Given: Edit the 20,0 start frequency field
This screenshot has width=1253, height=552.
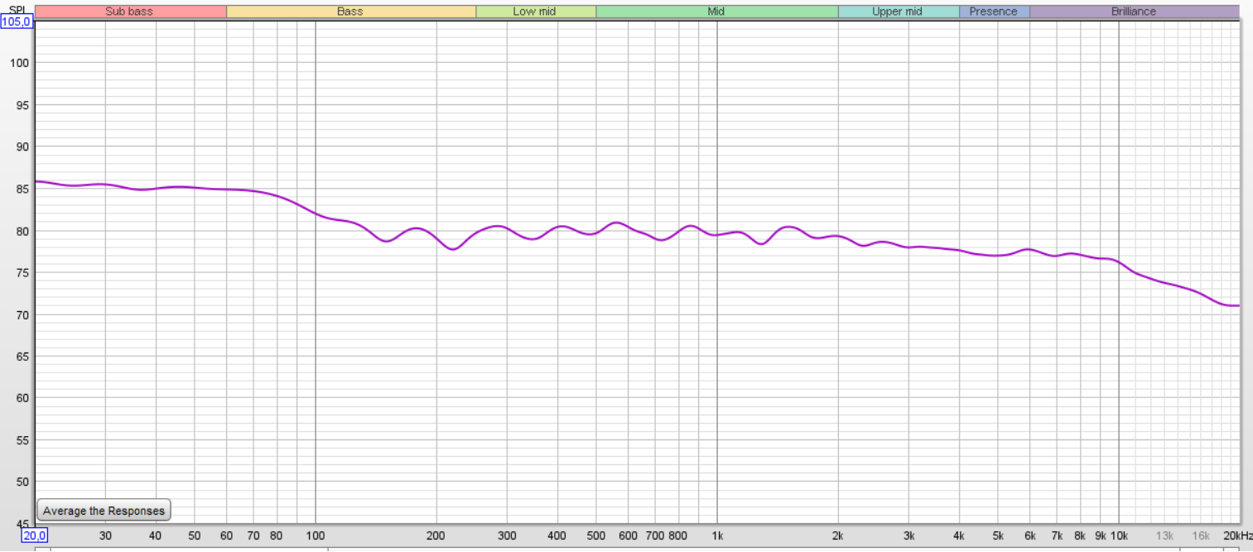Looking at the screenshot, I should [x=35, y=535].
